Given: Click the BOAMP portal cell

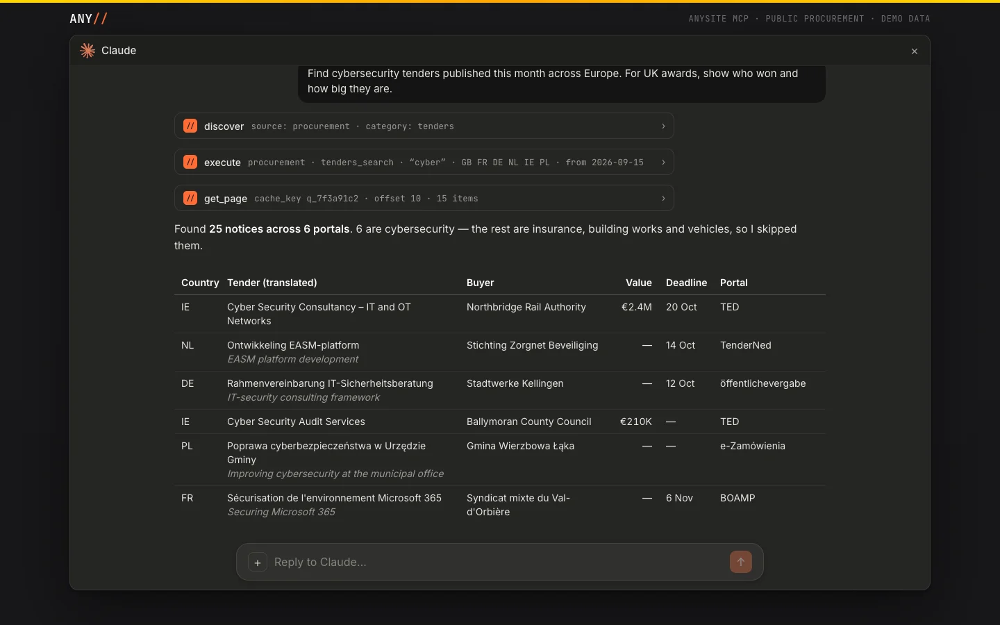Looking at the screenshot, I should (x=737, y=498).
